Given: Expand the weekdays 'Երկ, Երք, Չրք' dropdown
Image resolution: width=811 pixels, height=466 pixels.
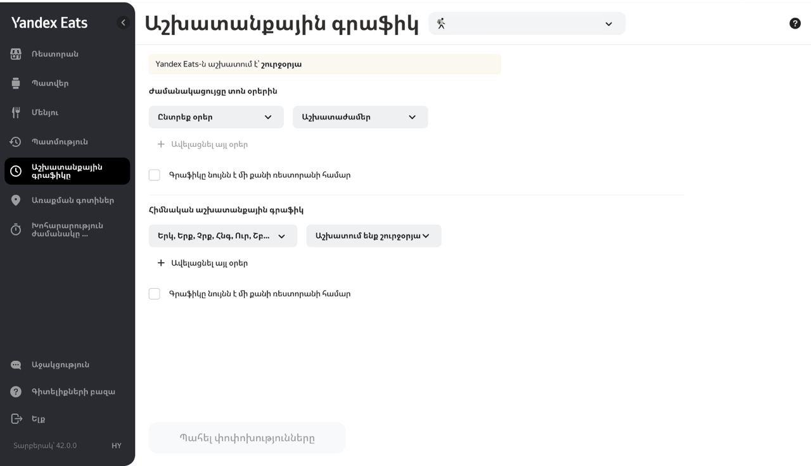Looking at the screenshot, I should (222, 236).
